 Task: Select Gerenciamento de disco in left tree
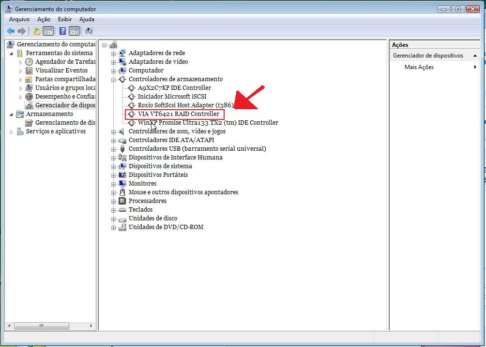coord(65,123)
